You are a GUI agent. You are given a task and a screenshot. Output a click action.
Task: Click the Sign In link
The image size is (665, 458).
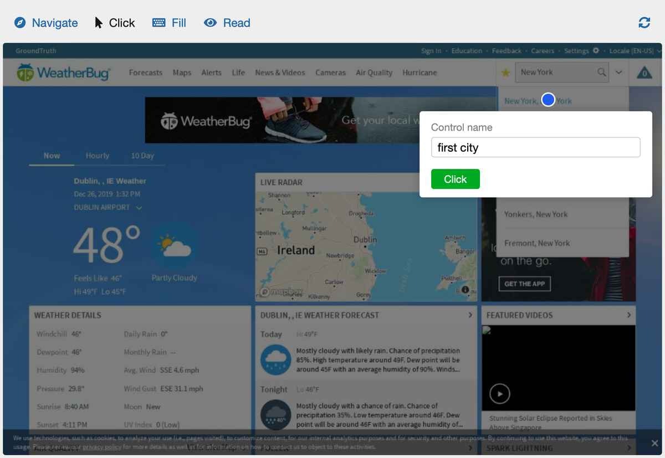pyautogui.click(x=431, y=51)
